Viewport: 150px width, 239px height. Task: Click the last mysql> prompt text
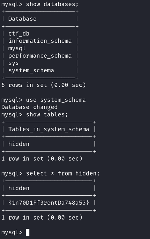point(12,232)
